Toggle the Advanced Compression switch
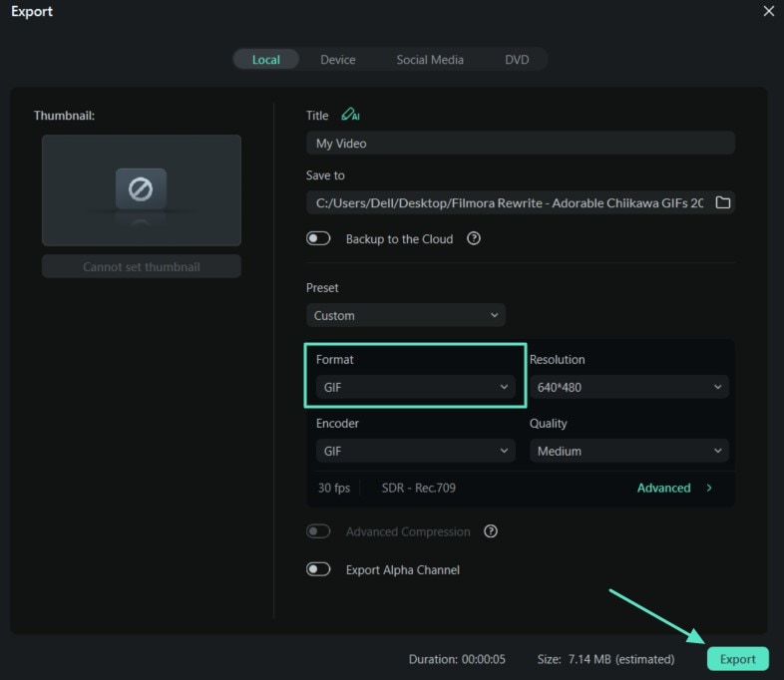784x680 pixels. point(318,531)
